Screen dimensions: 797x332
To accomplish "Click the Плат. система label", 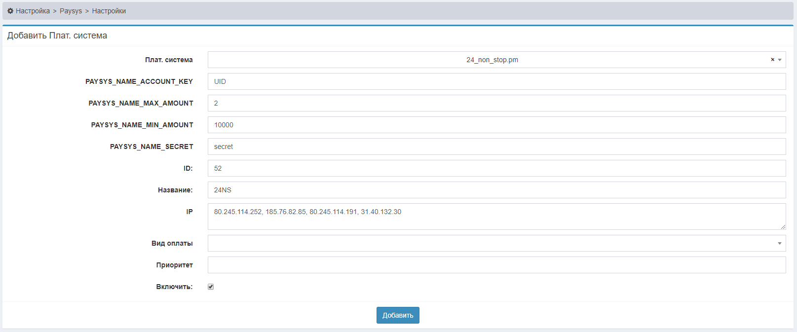I will click(169, 60).
